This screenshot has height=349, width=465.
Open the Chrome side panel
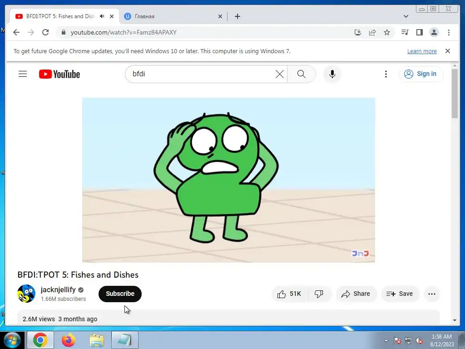419,32
